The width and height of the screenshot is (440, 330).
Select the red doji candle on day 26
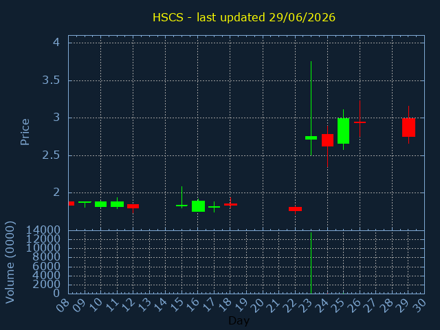[360, 122]
